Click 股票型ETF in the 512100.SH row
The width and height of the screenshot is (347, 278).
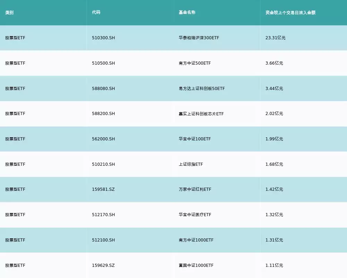15,240
